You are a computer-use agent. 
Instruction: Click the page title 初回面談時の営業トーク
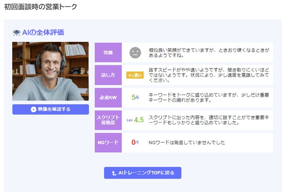[40, 7]
